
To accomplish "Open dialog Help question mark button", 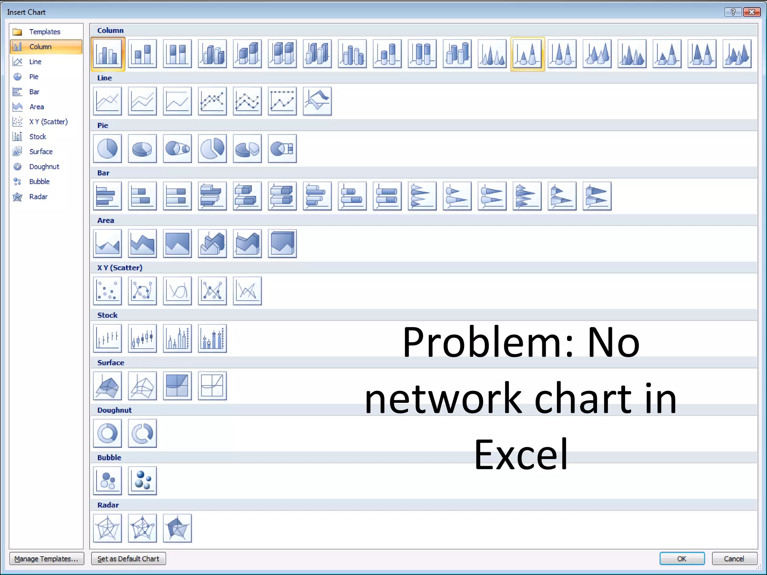I will (733, 12).
